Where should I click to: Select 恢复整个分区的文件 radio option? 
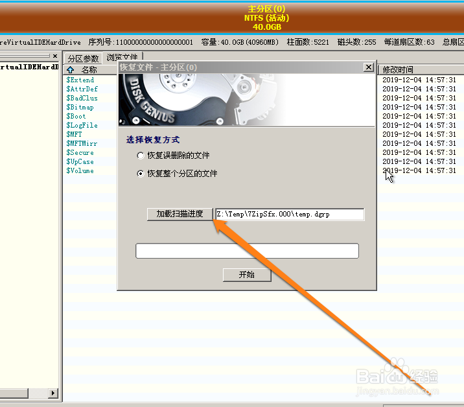coord(141,174)
